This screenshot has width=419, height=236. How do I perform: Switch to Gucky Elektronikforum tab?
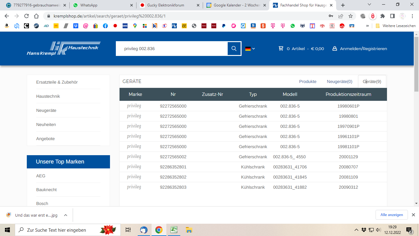tap(170, 5)
